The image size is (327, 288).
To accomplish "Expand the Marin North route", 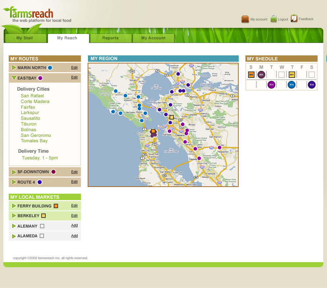I will tap(14, 68).
